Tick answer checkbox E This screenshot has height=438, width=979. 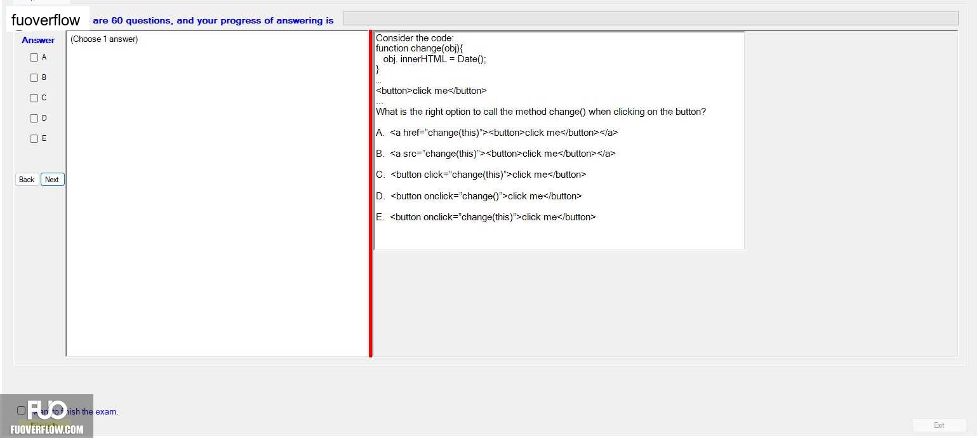click(34, 138)
